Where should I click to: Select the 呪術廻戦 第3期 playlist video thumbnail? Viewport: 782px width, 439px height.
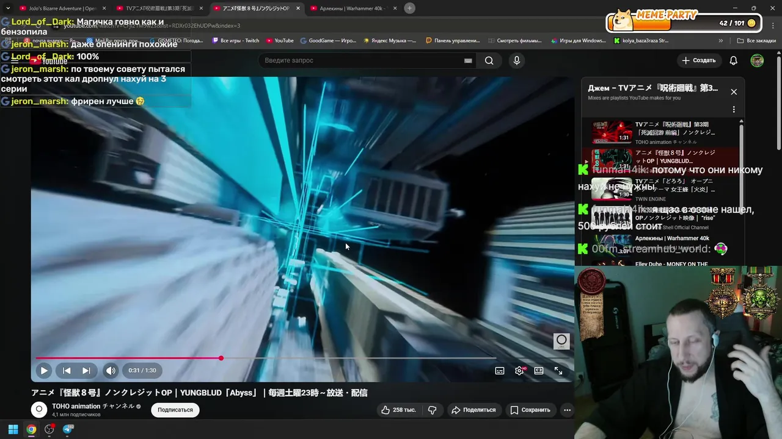(x=612, y=132)
